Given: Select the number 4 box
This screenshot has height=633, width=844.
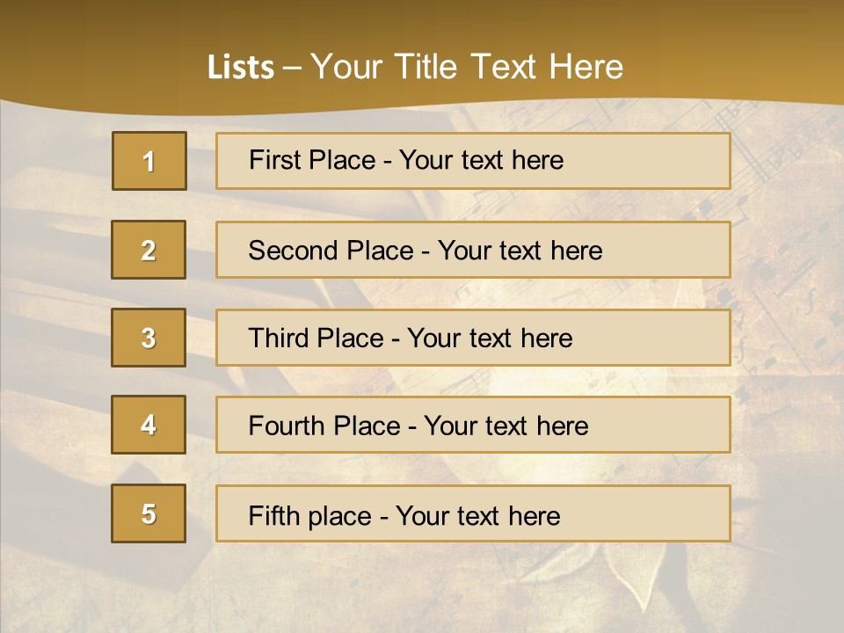Looking at the screenshot, I should click(x=149, y=425).
